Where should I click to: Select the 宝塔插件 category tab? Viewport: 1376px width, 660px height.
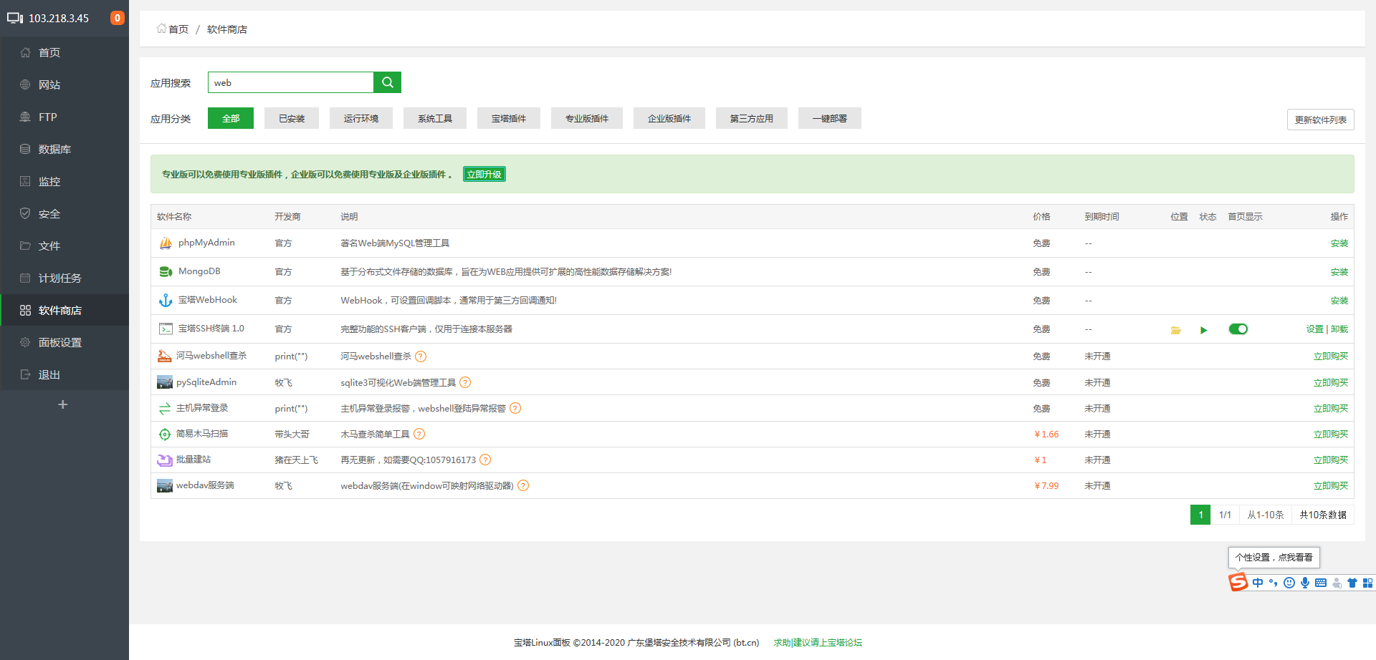coord(509,118)
